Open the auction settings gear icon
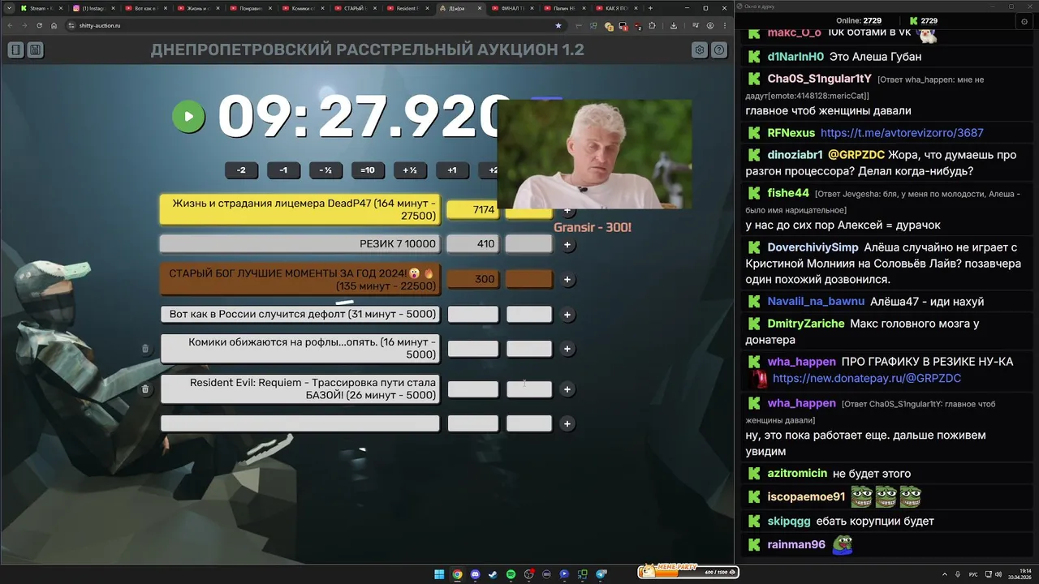Viewport: 1039px width, 584px height. click(700, 50)
